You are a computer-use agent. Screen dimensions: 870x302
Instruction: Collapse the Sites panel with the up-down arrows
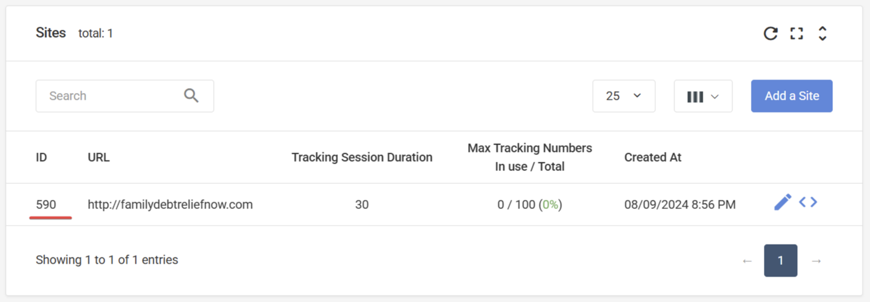click(822, 33)
